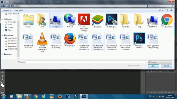This screenshot has width=177, height=99.
Task: Click the address bar refresh button
Action: [x=146, y=6]
